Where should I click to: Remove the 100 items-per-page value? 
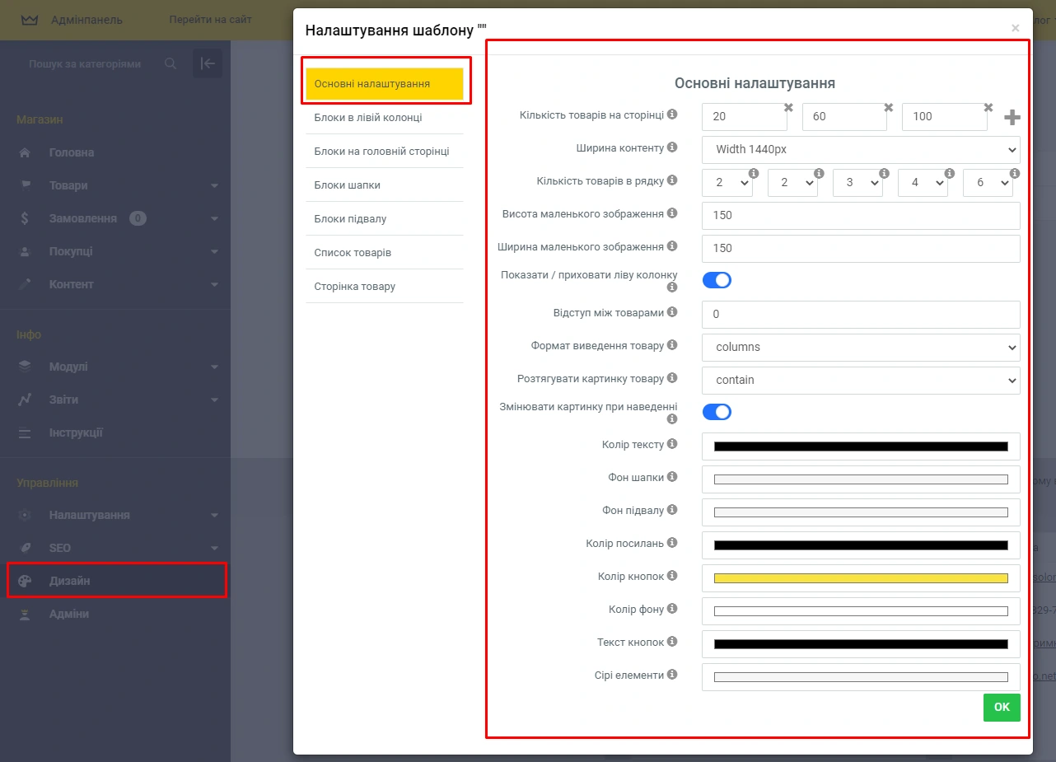coord(988,108)
